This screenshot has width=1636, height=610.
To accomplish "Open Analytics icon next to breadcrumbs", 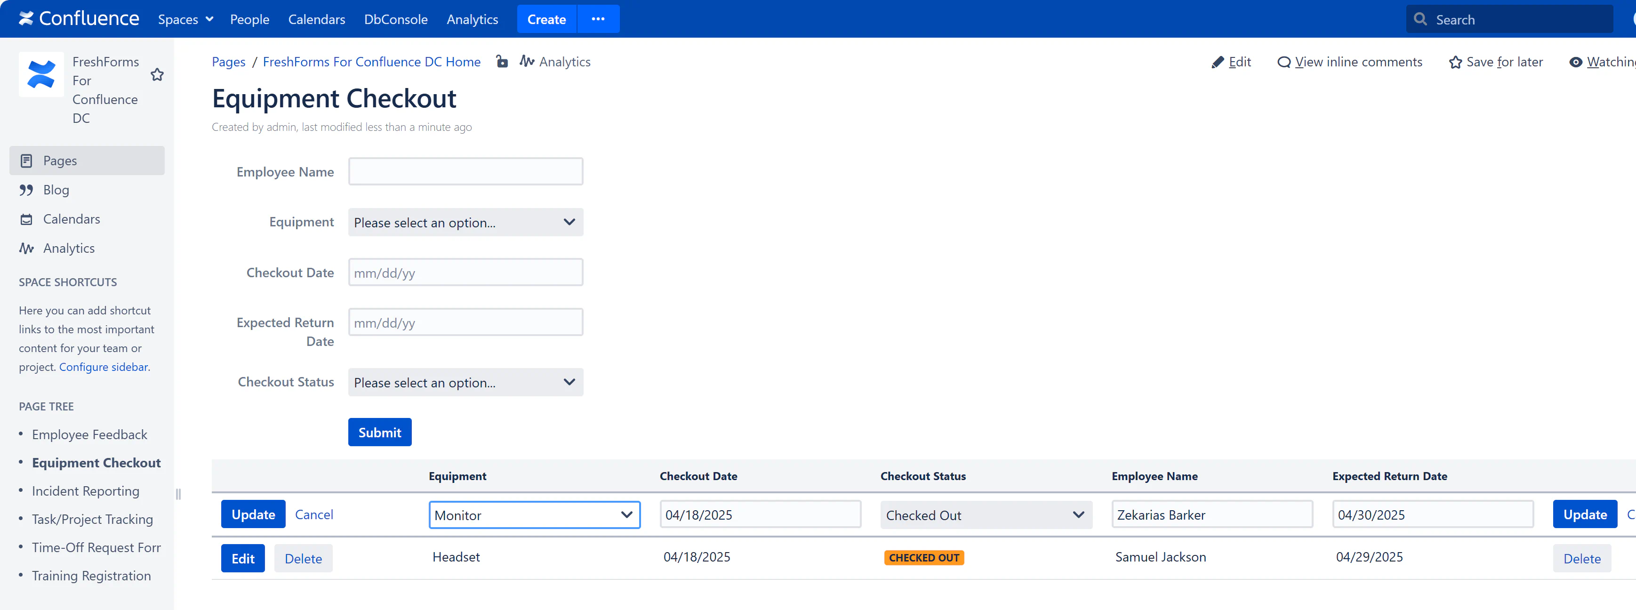I will pos(527,62).
